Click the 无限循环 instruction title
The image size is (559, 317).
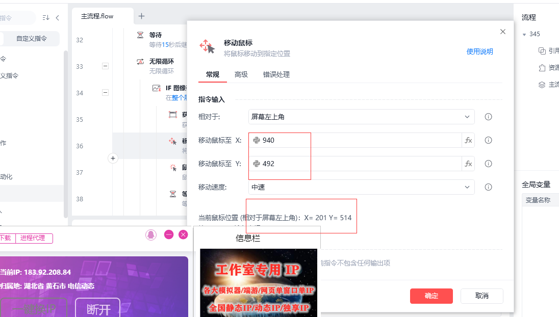162,62
